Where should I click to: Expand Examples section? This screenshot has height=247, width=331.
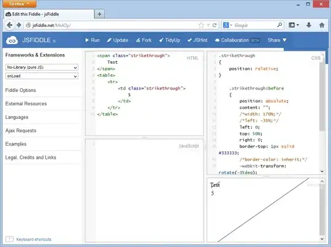[x=16, y=144]
